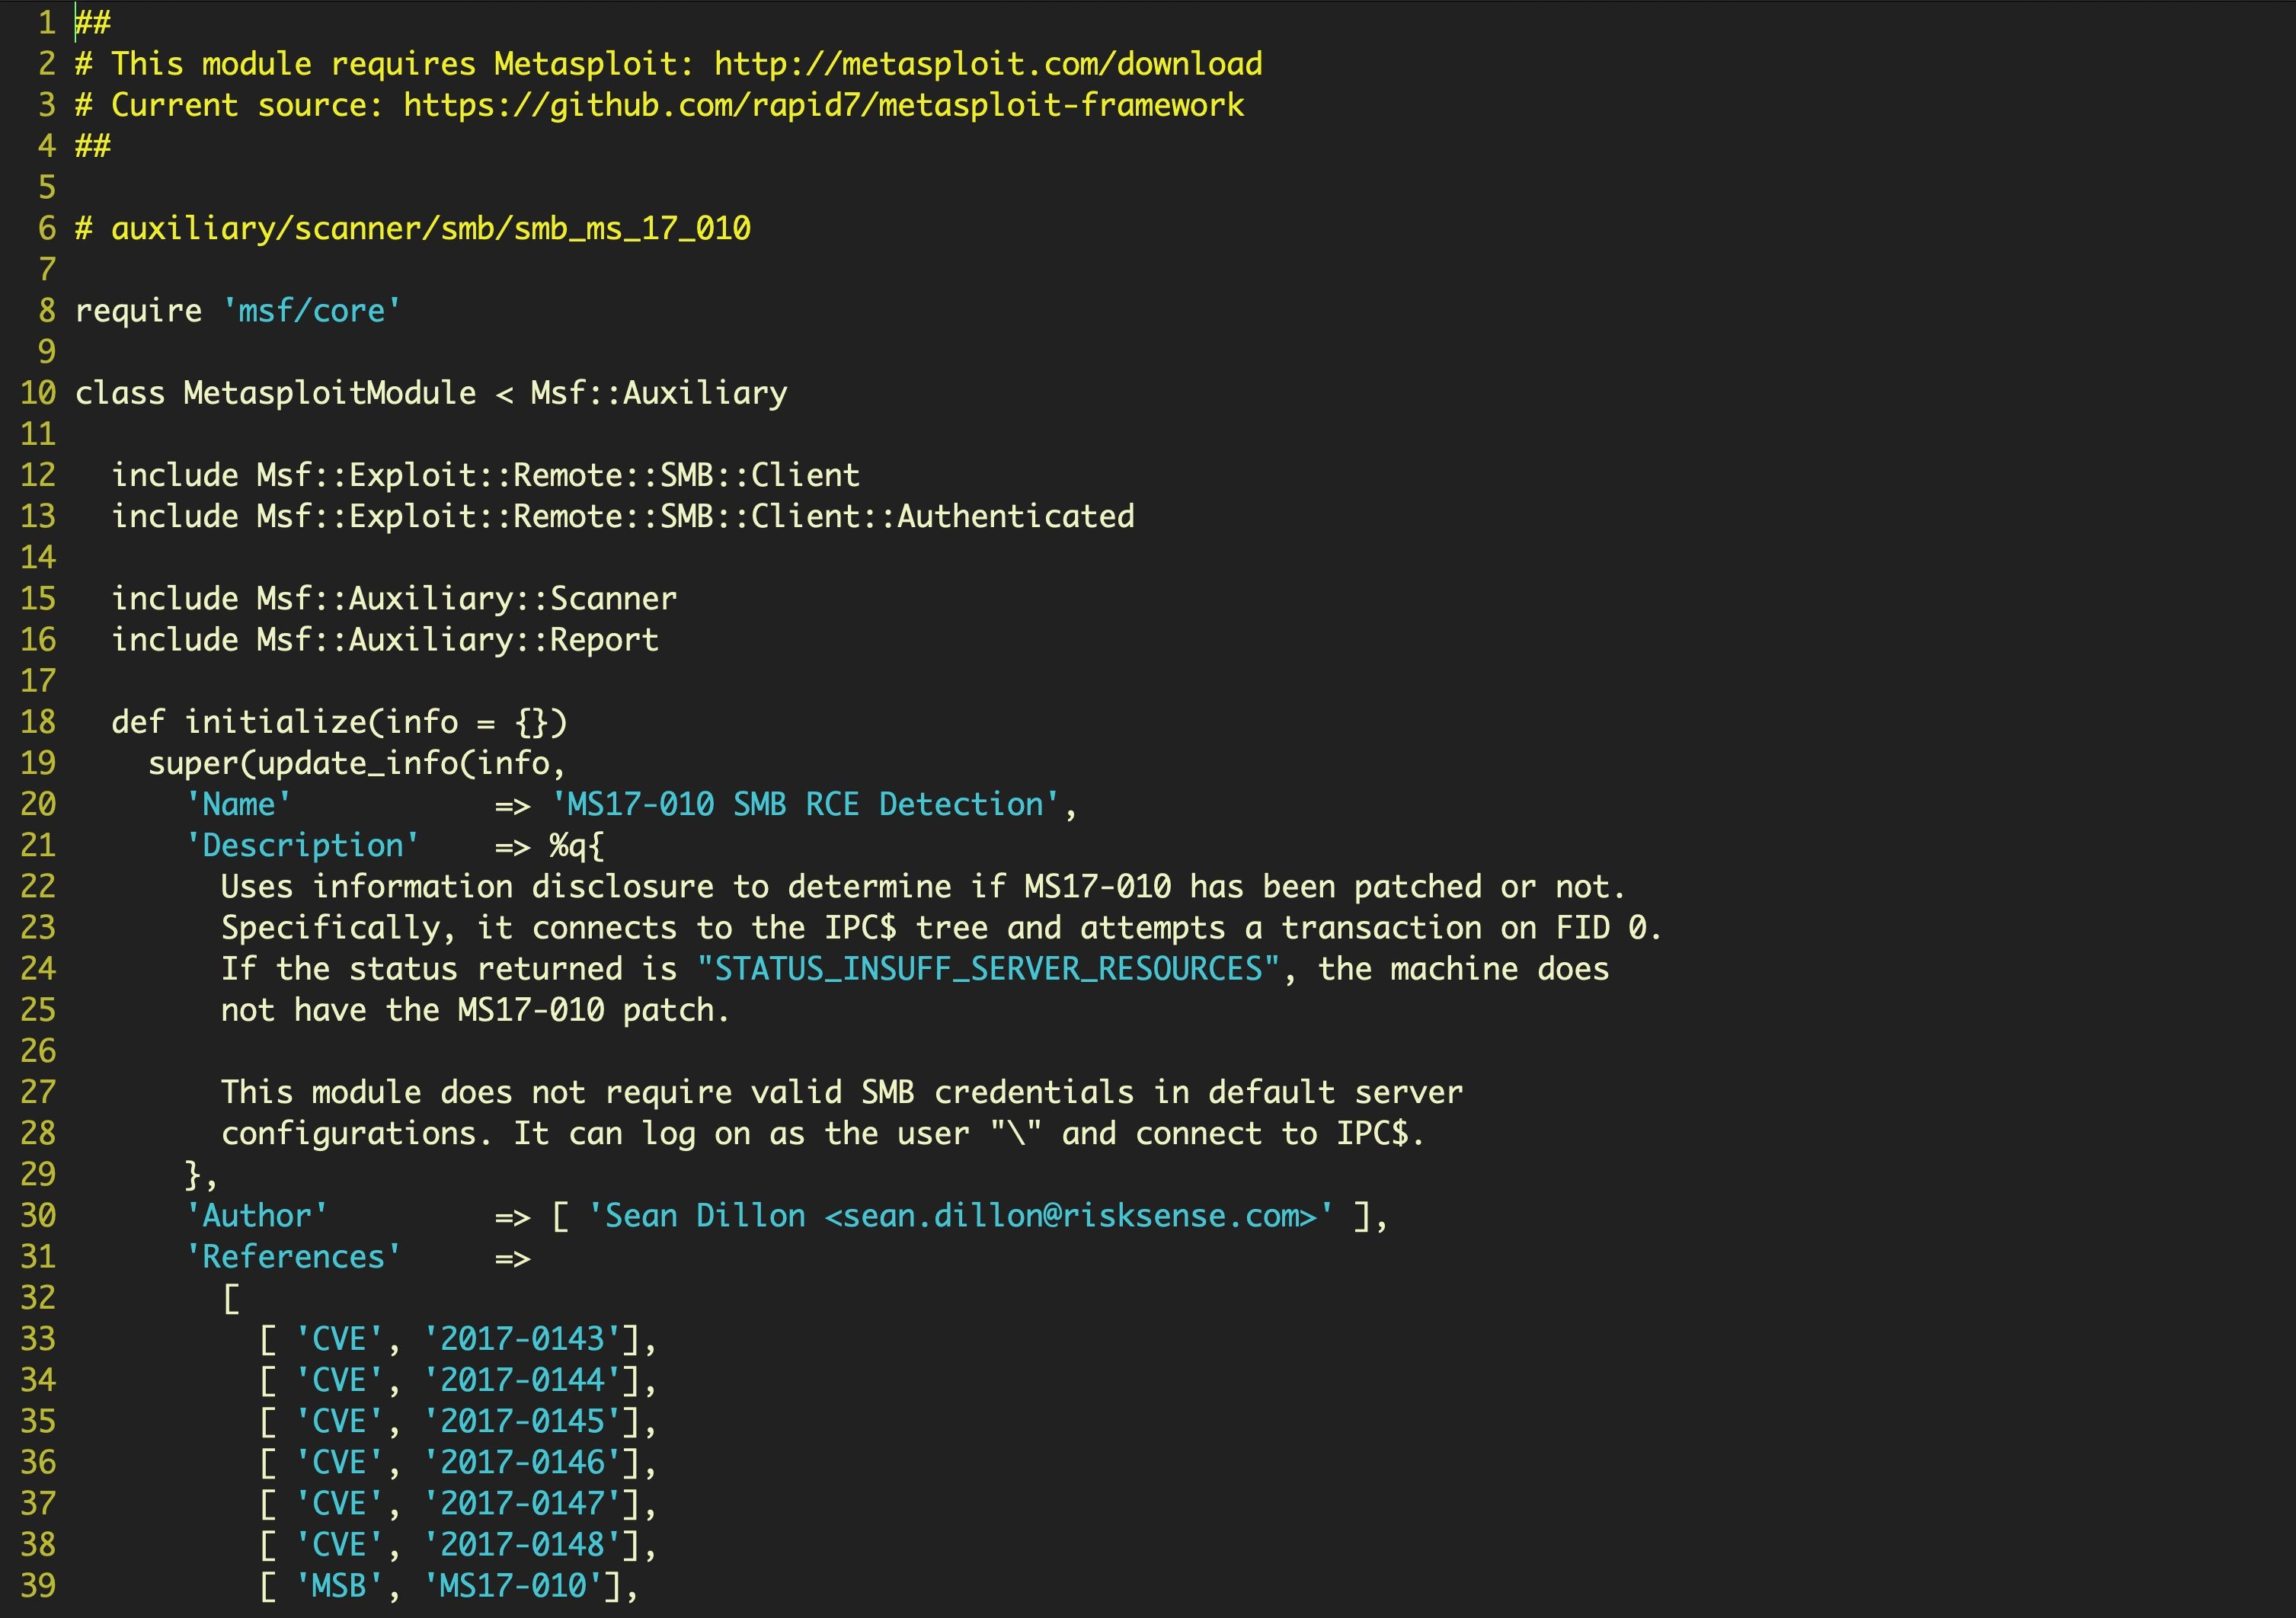
Task: Click on the word Authenticated in line 13
Action: pyautogui.click(x=1015, y=516)
